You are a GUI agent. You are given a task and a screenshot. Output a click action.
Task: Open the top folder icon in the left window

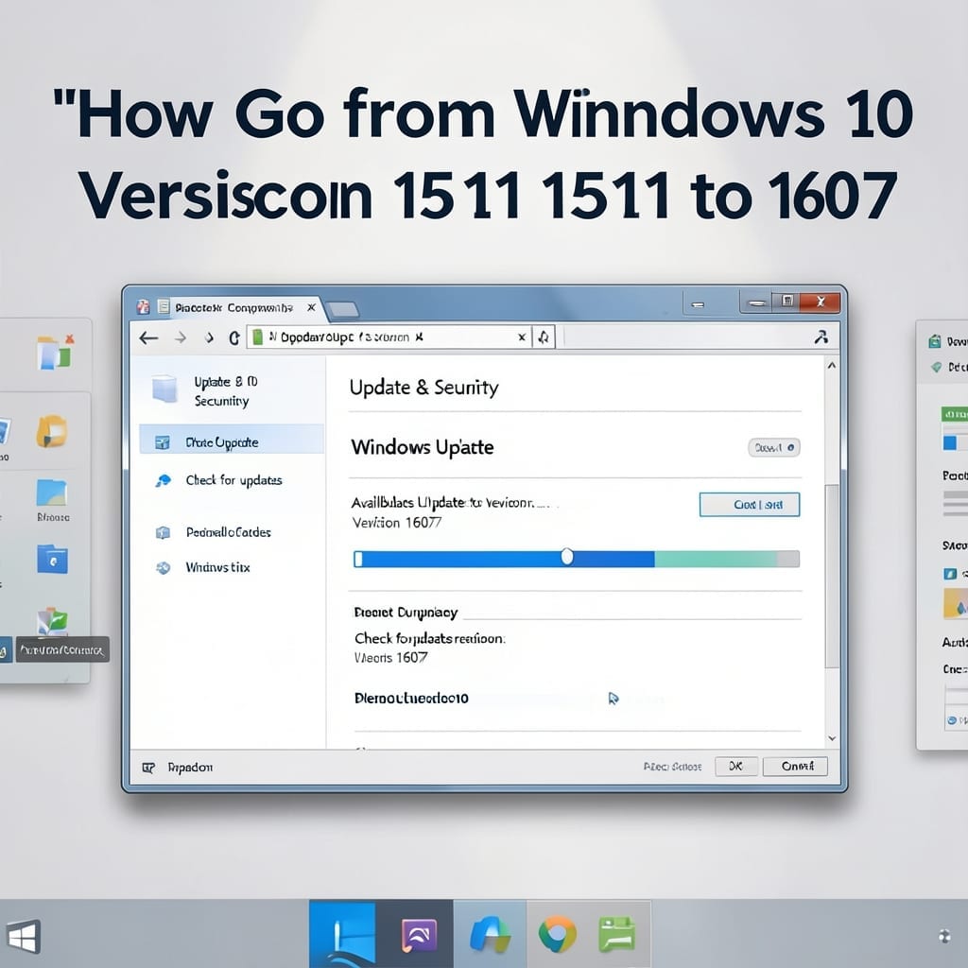(x=54, y=353)
